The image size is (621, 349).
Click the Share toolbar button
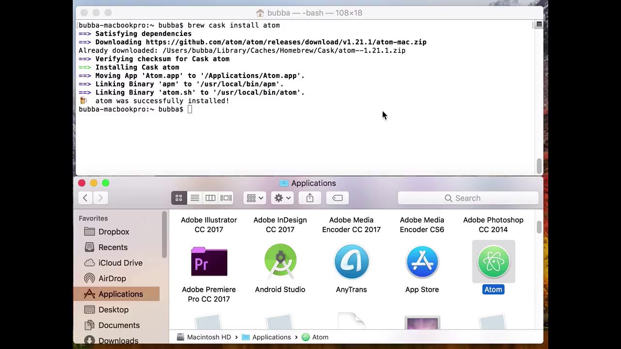[x=310, y=198]
